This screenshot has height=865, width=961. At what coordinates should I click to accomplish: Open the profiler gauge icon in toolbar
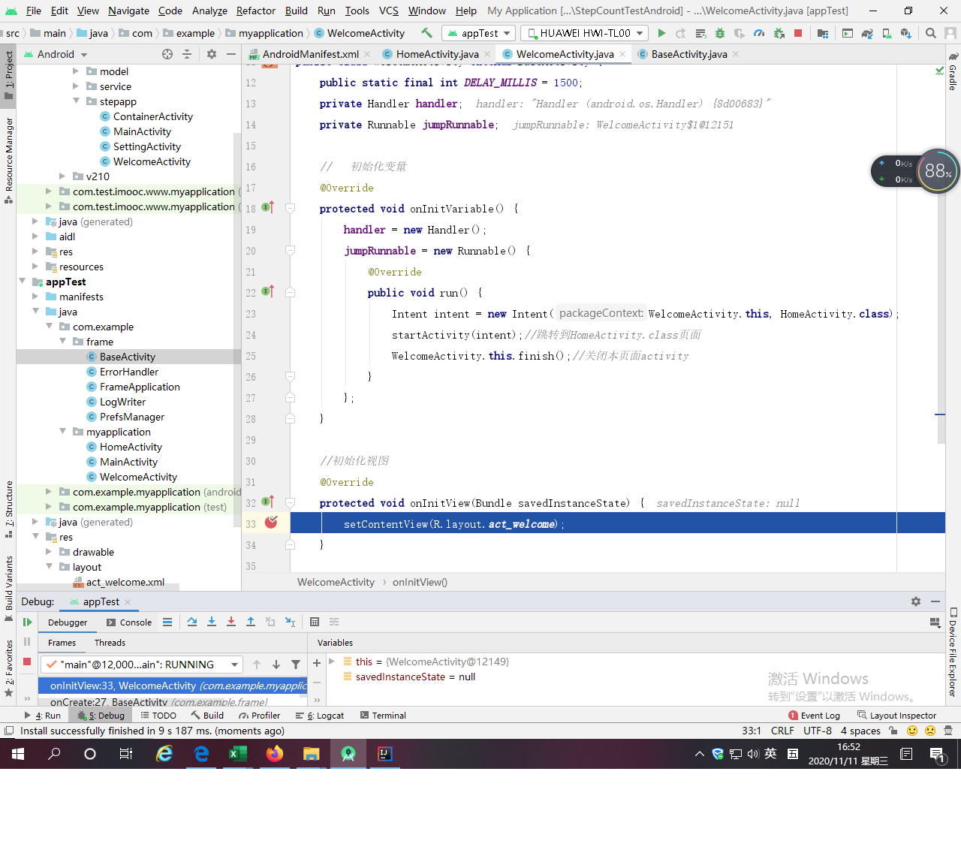click(x=759, y=33)
